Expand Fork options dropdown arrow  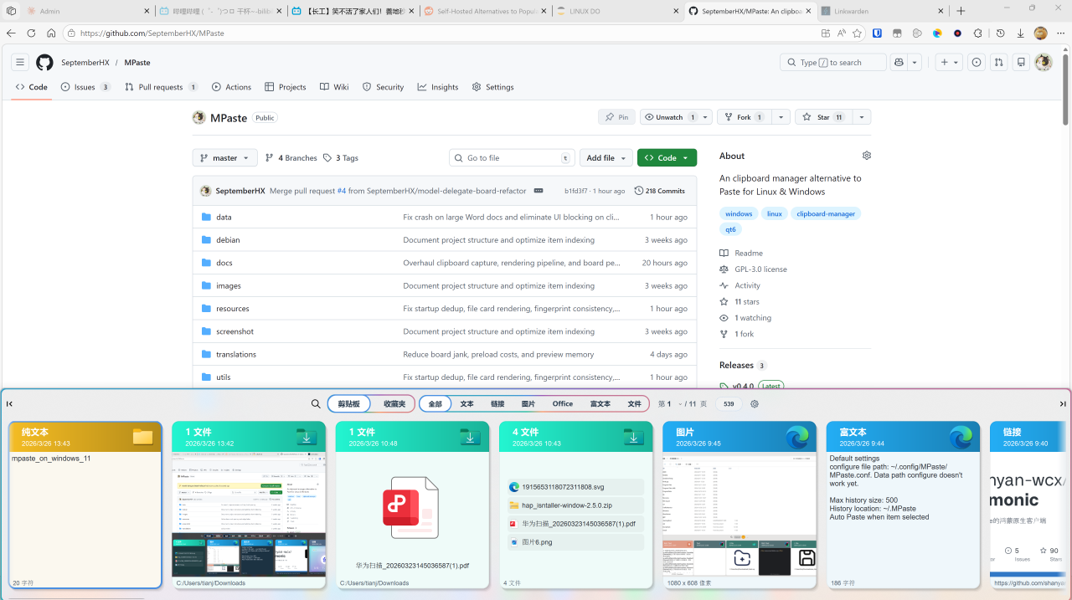[781, 117]
